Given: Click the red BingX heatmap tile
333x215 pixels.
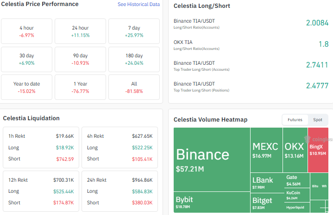Looking at the screenshot, I should [318, 150].
